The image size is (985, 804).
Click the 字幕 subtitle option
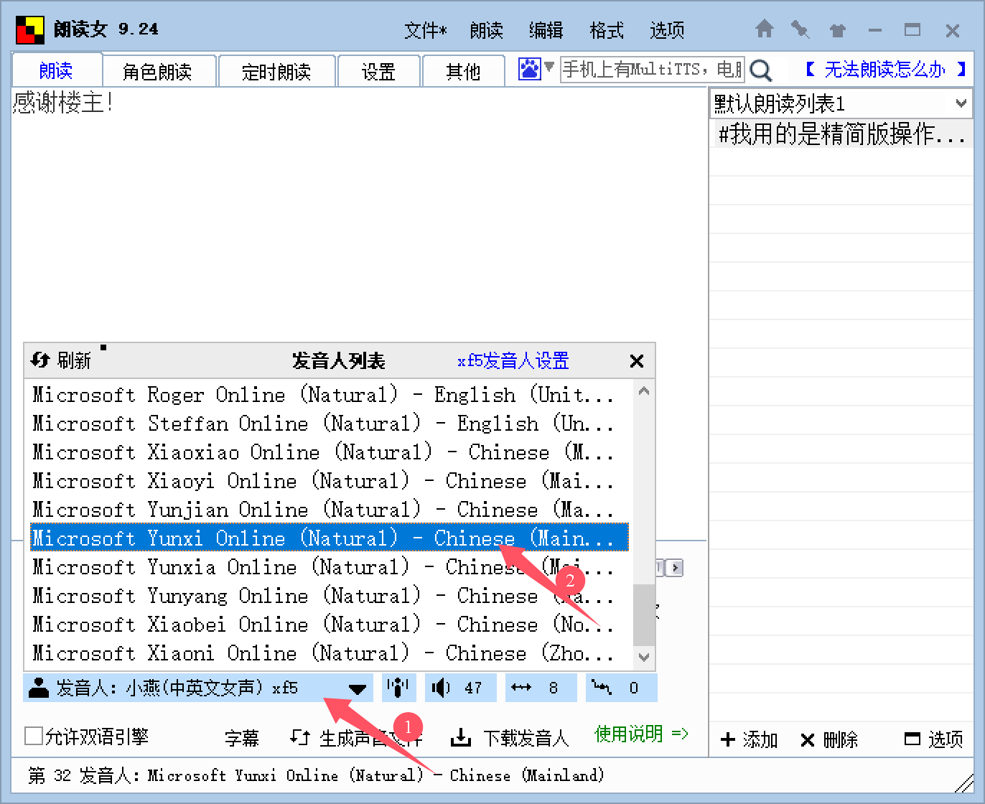tap(243, 738)
